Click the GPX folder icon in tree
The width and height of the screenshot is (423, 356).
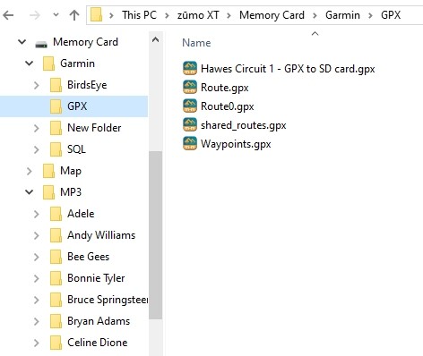[x=56, y=106]
